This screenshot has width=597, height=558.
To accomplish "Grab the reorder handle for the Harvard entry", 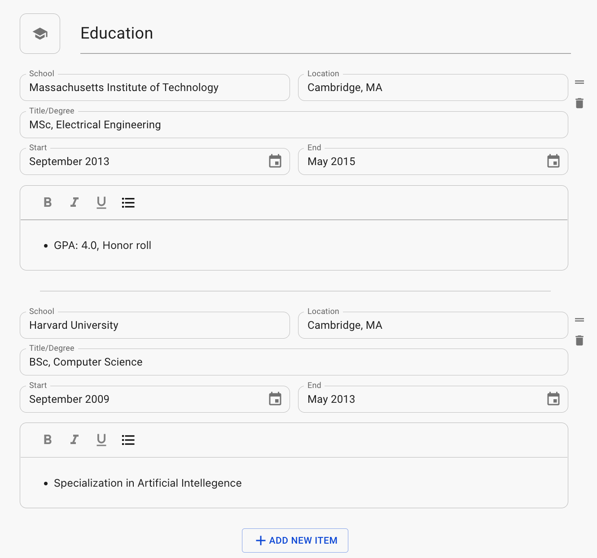I will (x=579, y=320).
